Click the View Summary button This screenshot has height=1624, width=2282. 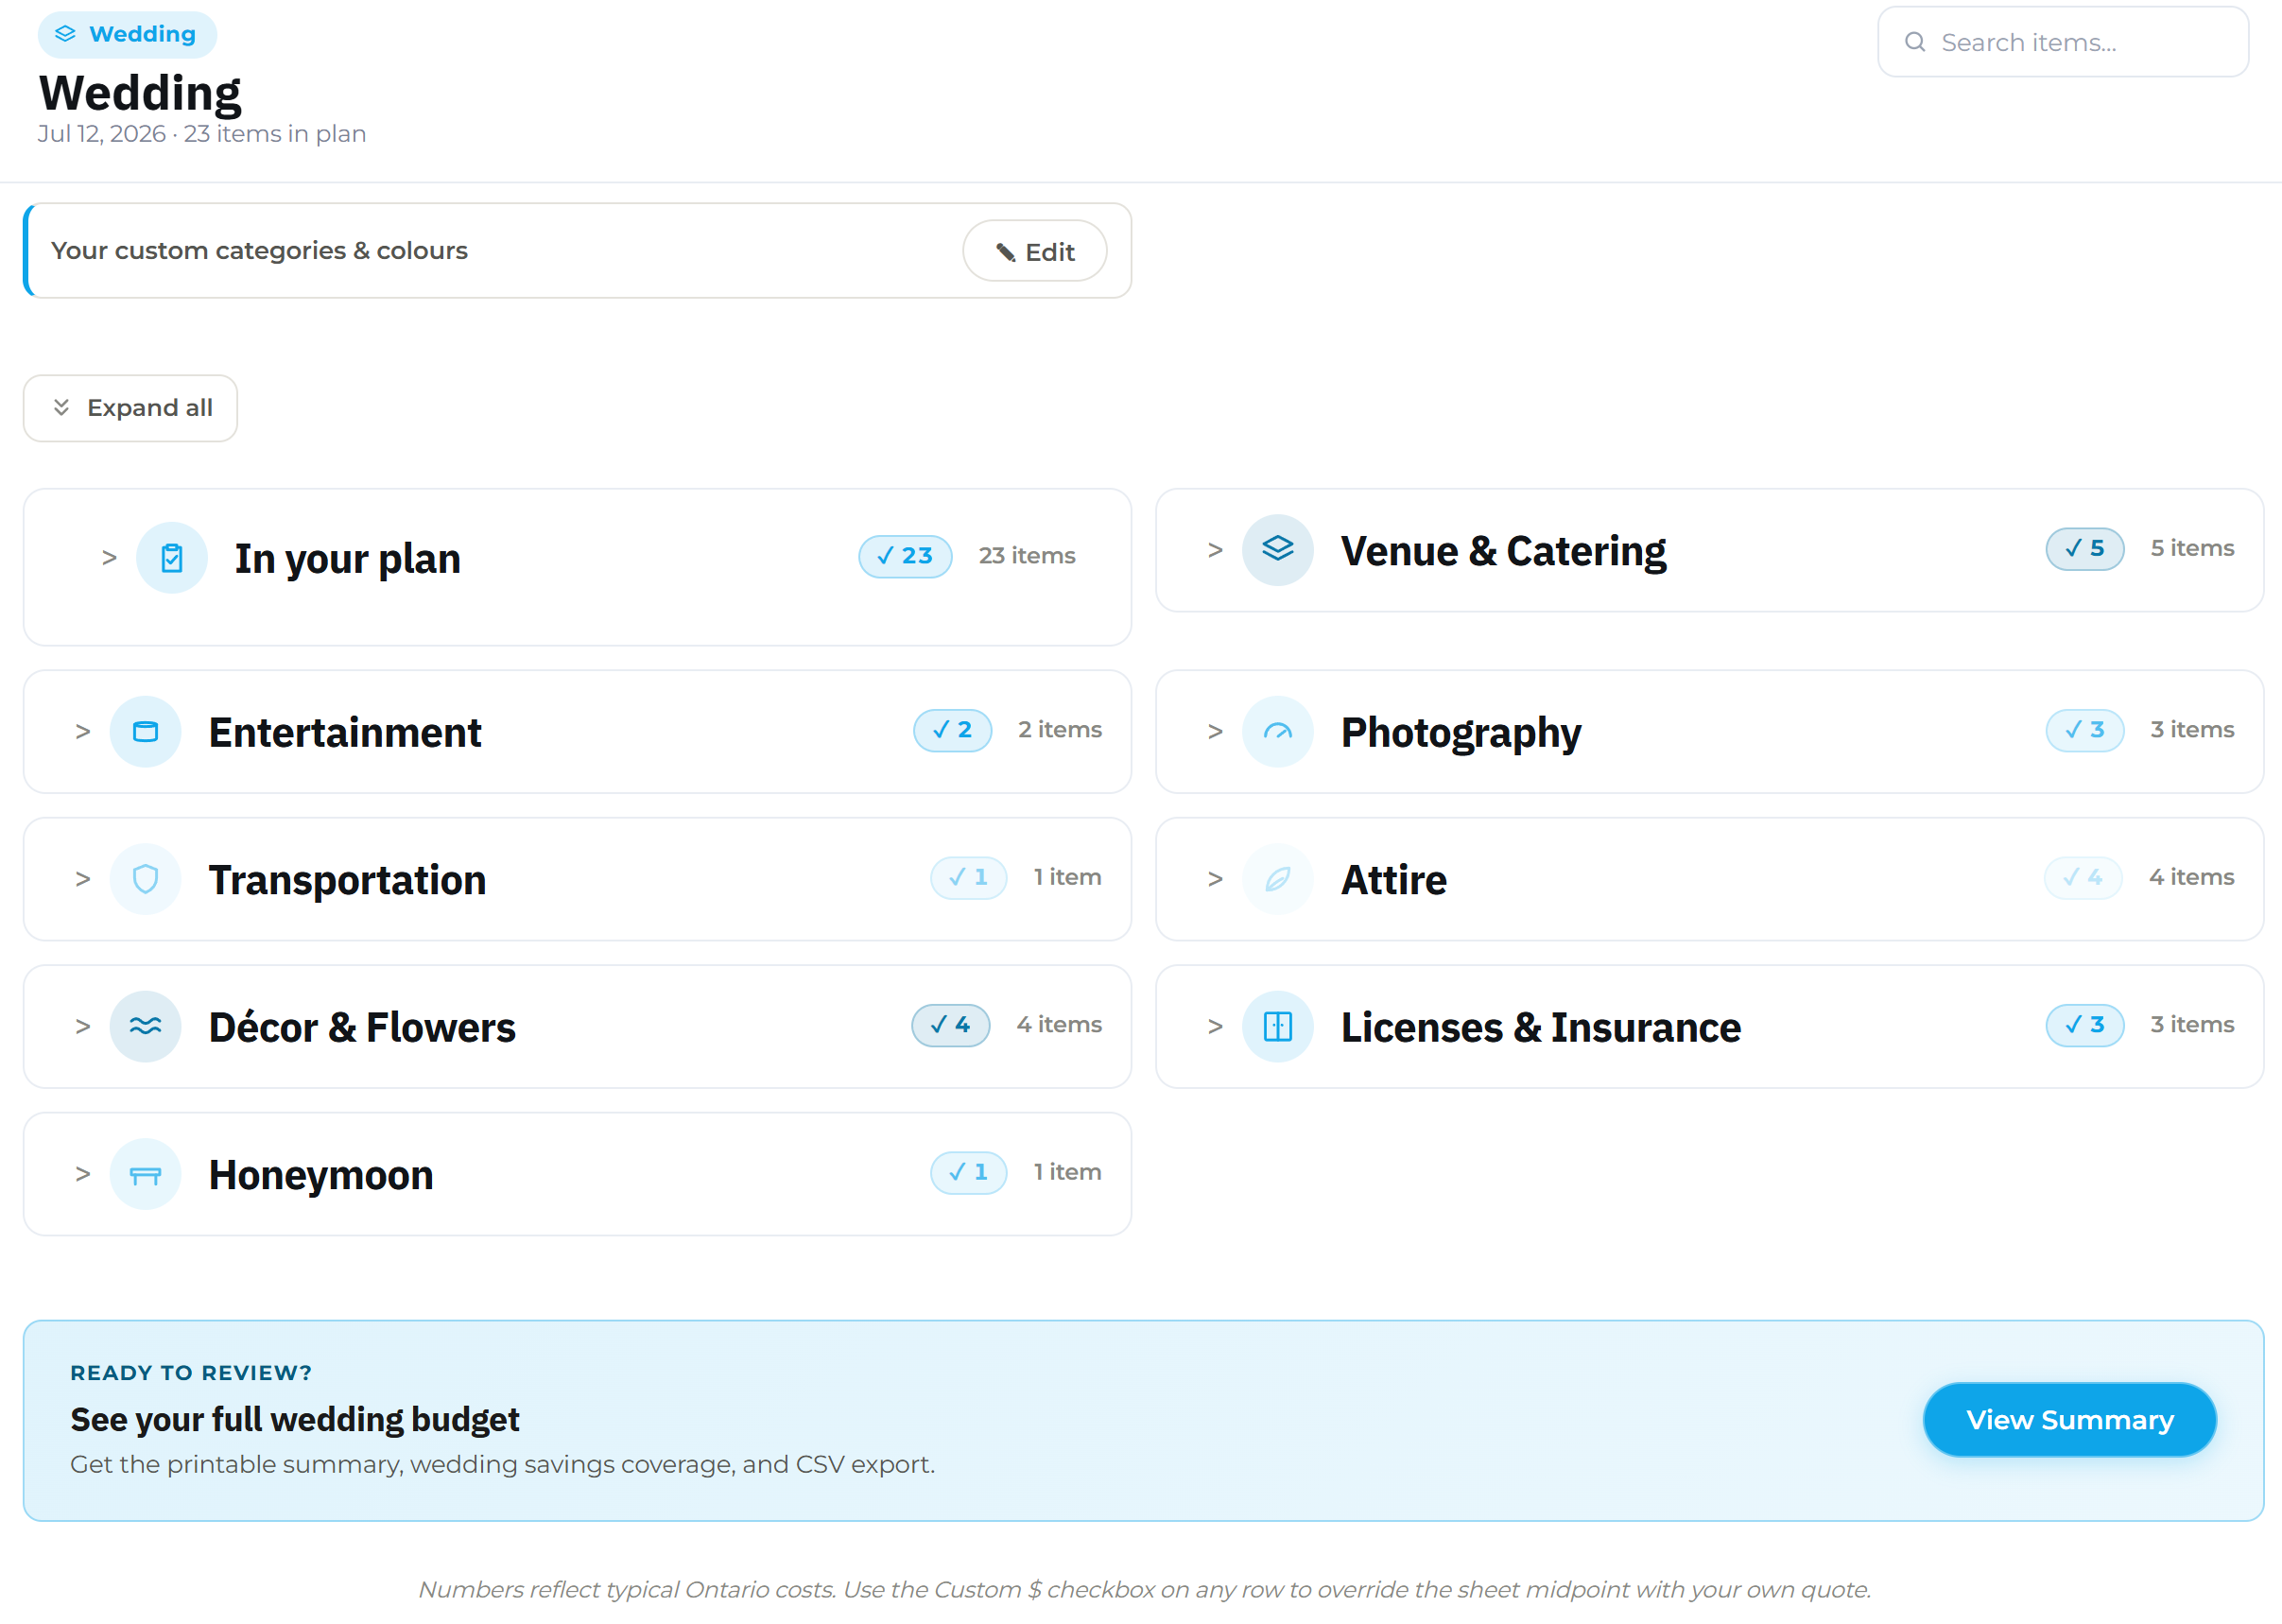2068,1419
